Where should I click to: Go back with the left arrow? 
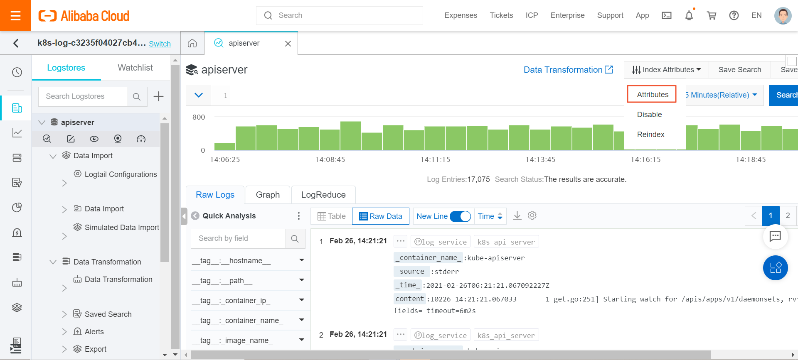click(x=16, y=43)
